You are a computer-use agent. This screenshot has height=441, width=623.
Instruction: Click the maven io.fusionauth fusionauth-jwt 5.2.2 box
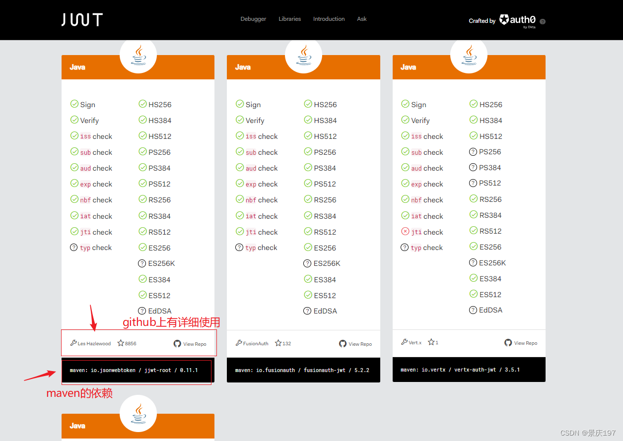click(x=303, y=370)
